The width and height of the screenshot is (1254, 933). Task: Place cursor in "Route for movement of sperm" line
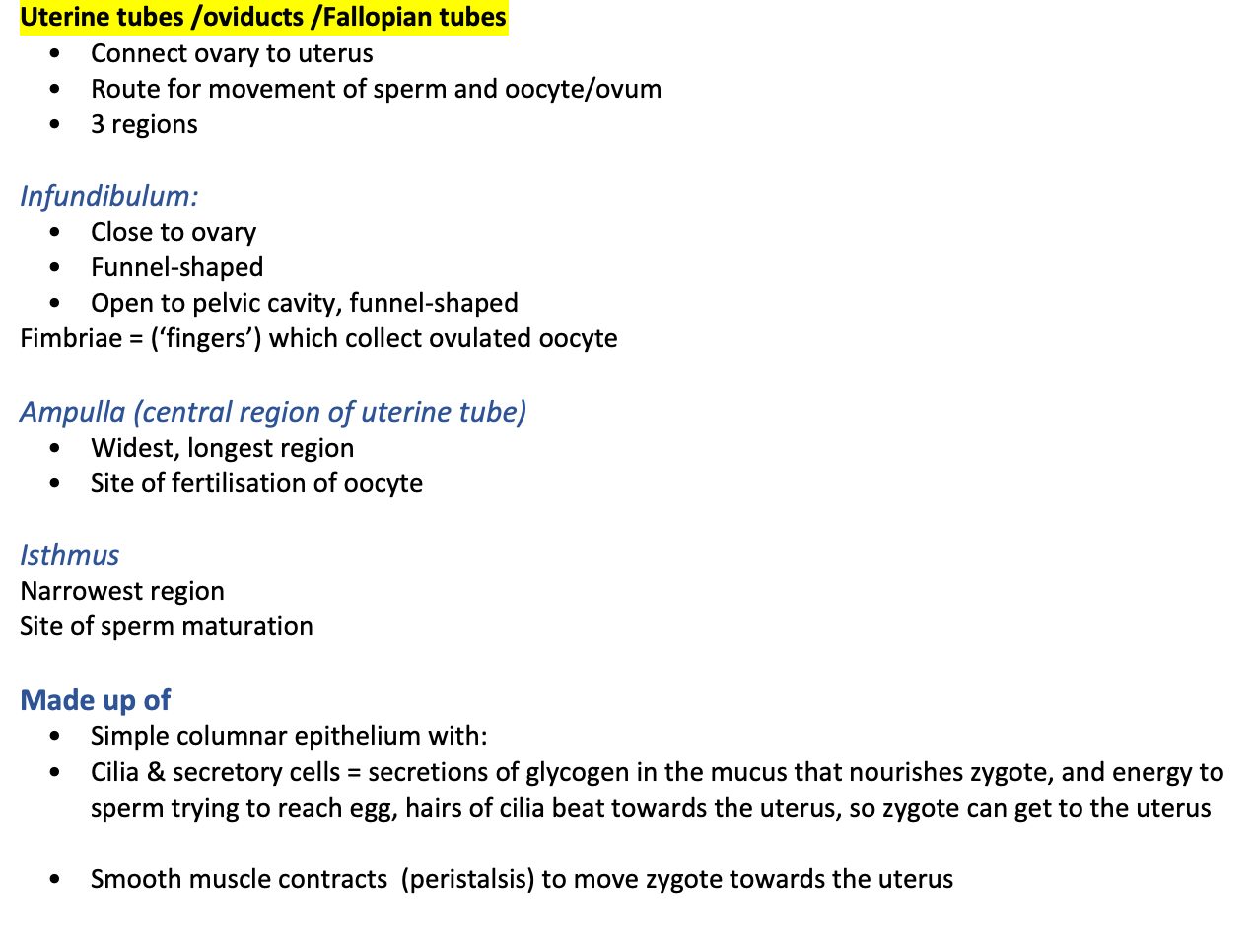click(x=376, y=89)
